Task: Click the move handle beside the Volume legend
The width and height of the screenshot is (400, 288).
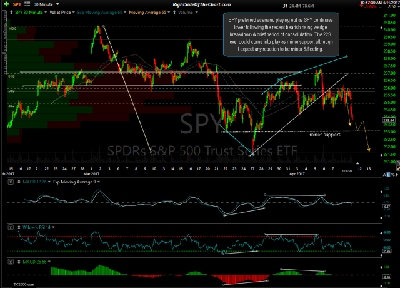Action: coord(174,13)
